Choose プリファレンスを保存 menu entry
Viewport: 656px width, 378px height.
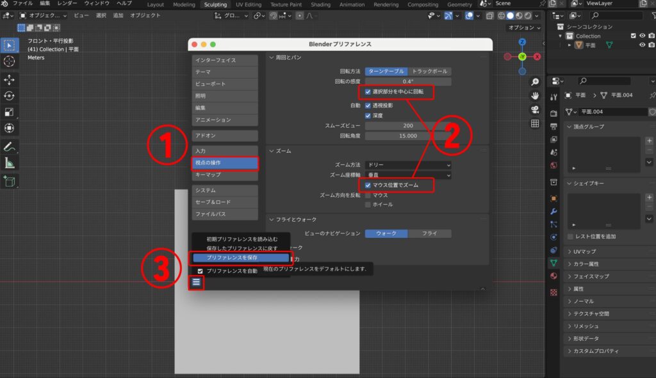point(240,257)
